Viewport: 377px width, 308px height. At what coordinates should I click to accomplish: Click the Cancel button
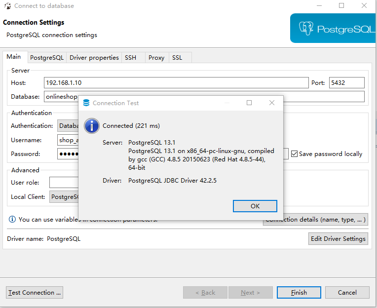[347, 293]
